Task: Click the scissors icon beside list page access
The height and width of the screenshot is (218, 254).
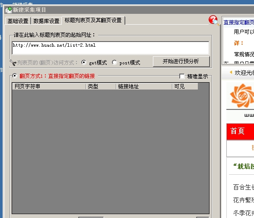Action: click(x=13, y=63)
